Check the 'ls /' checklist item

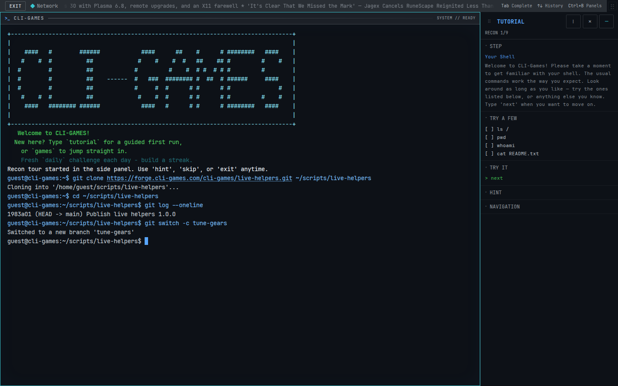click(x=497, y=129)
